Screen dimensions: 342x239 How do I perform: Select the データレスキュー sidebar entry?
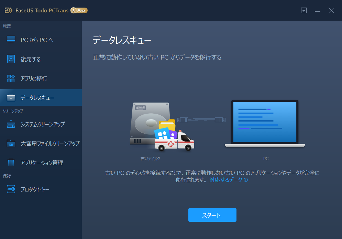click(x=41, y=97)
